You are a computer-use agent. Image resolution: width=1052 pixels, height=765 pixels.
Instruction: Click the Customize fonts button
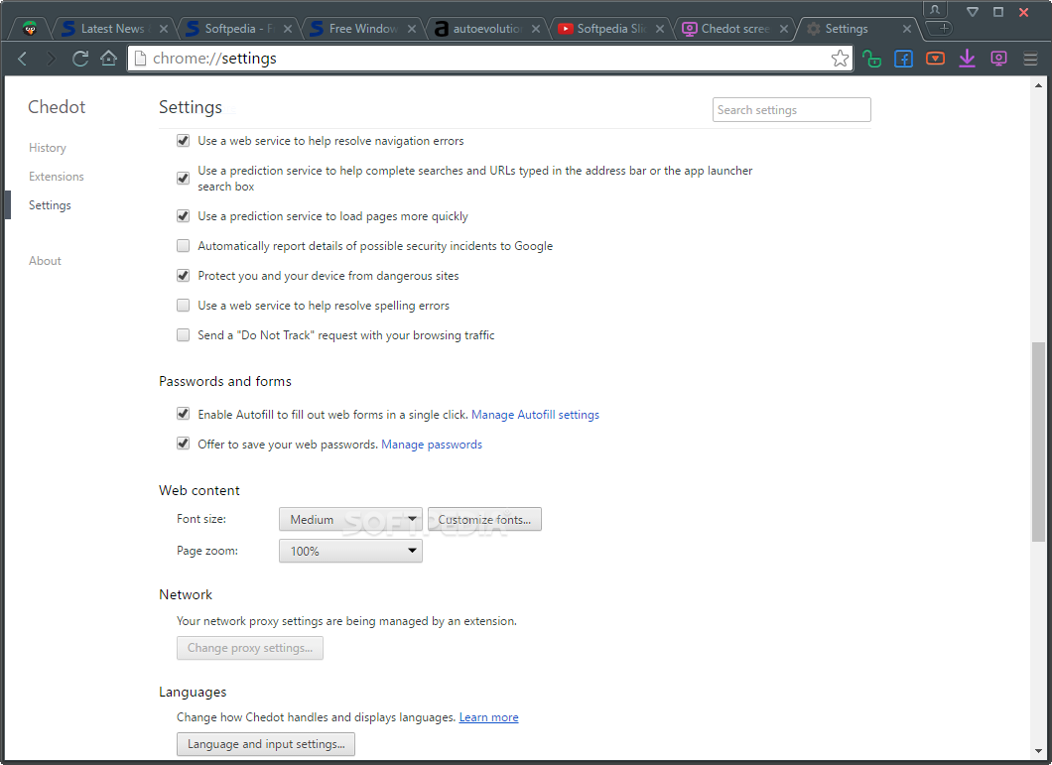coord(484,519)
